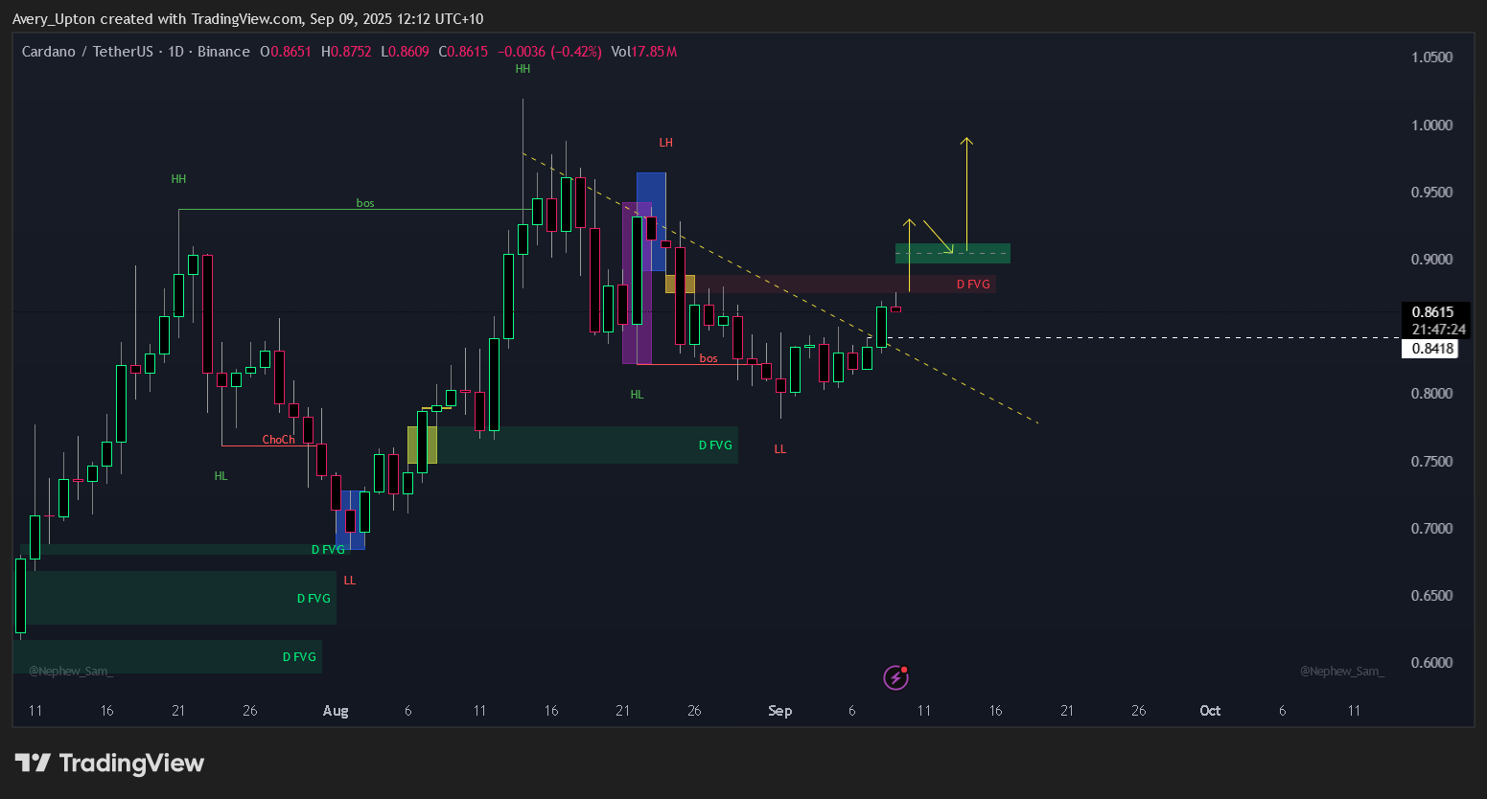Click the snapshot caption by Avery_Upton
The height and width of the screenshot is (799, 1487).
point(247,19)
